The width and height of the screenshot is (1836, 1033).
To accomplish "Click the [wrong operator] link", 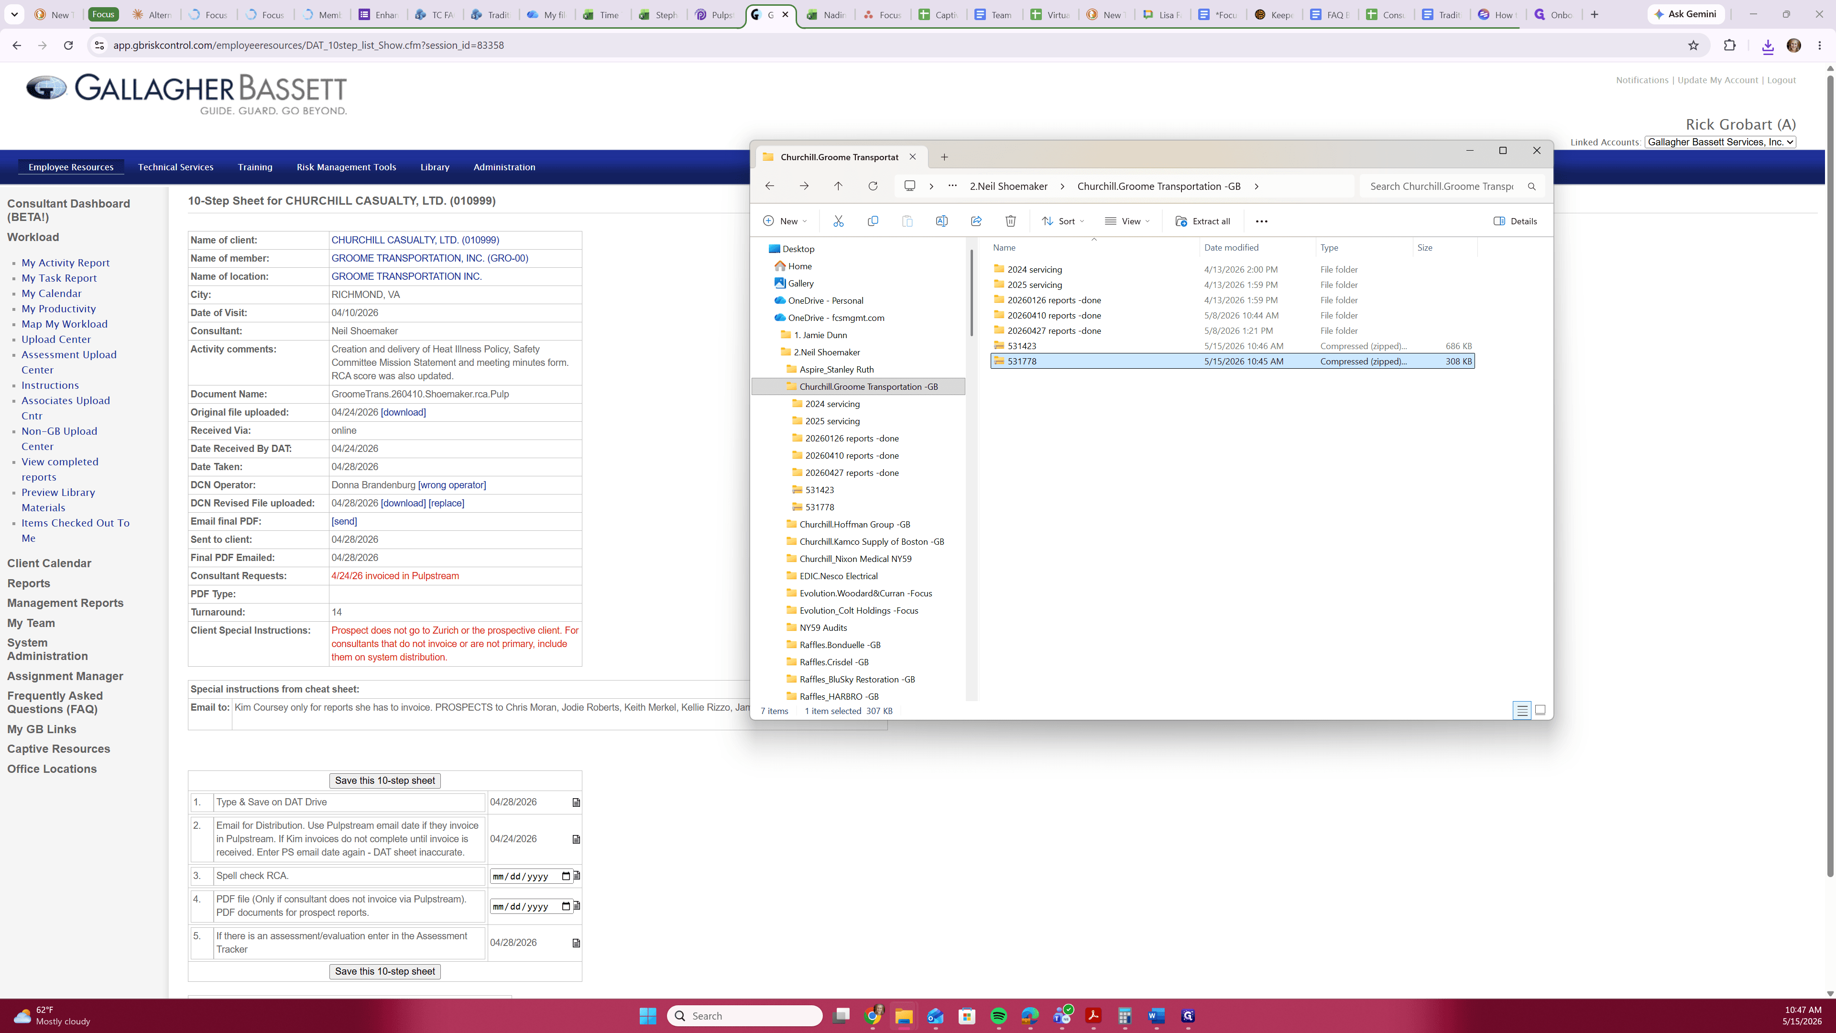I will [452, 485].
